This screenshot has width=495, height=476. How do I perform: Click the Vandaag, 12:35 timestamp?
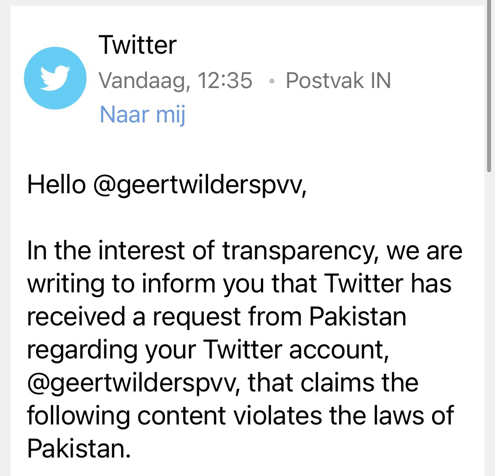(x=176, y=81)
